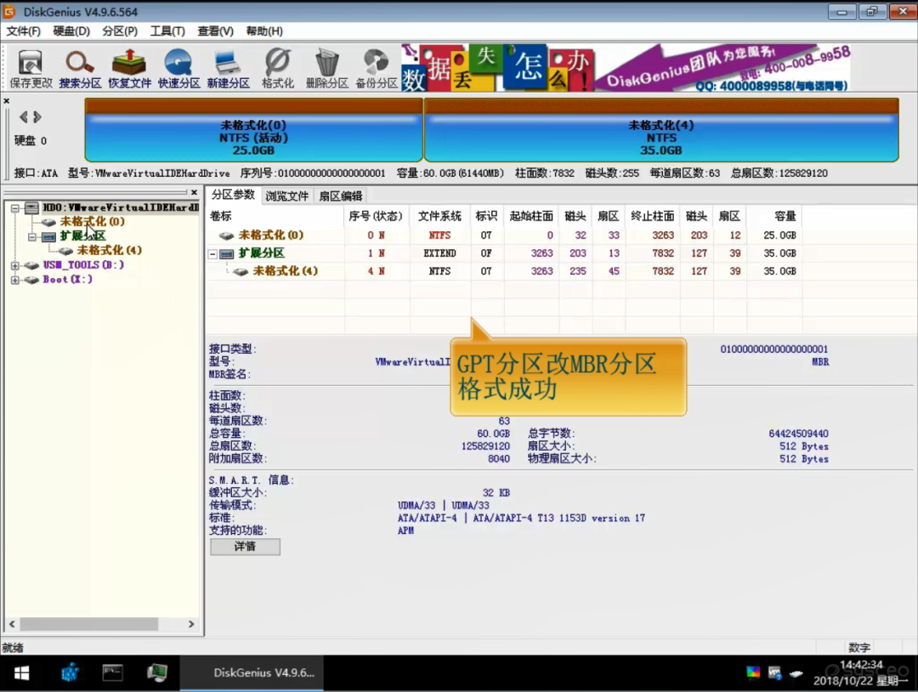918x692 pixels.
Task: Click the 删除分区 trash can icon
Action: [326, 66]
